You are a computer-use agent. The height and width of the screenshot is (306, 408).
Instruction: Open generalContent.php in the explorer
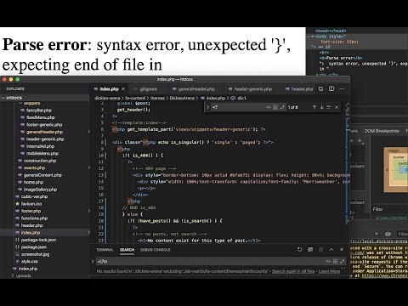click(x=42, y=175)
